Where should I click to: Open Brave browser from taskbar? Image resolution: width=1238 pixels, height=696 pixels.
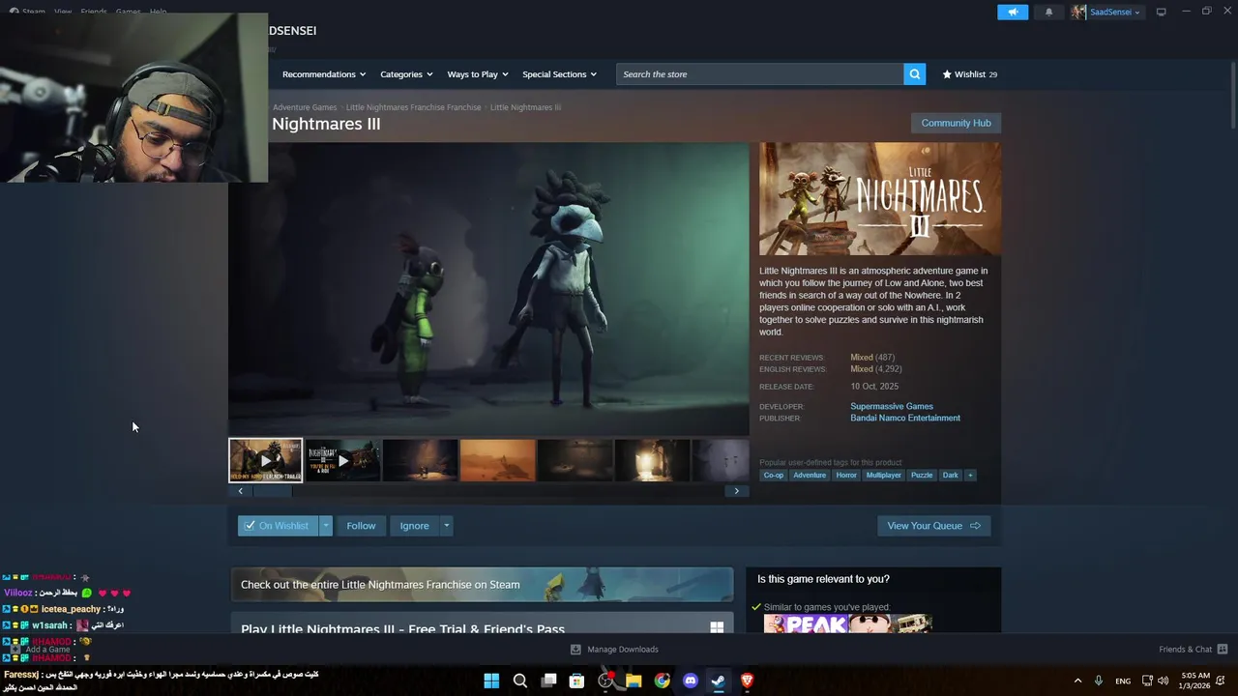747,681
